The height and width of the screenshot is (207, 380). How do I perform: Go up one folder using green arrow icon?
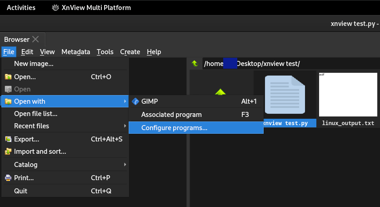click(x=195, y=64)
